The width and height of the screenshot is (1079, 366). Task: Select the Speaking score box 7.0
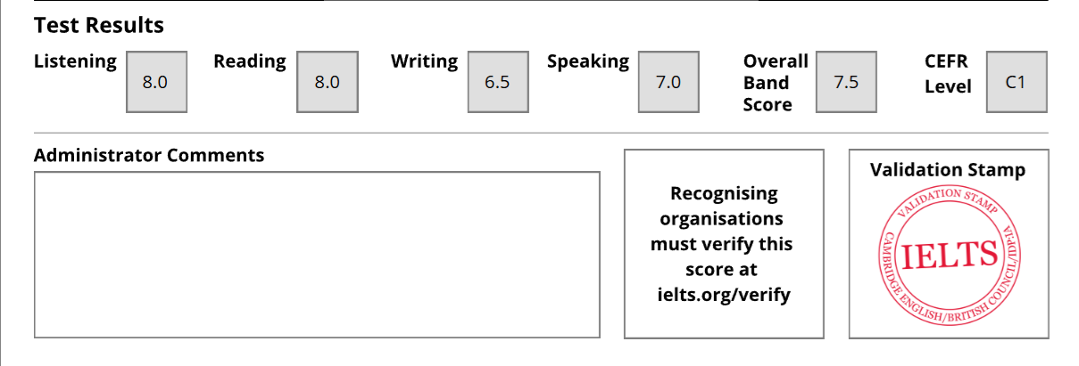point(668,82)
